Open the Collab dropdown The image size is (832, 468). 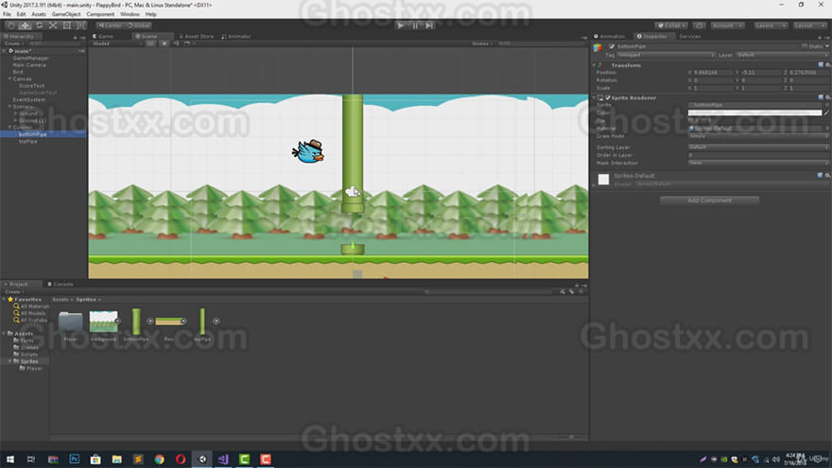tap(671, 26)
